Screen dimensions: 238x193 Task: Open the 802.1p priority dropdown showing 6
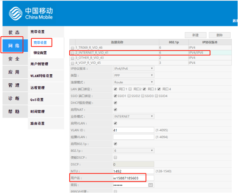(134, 151)
